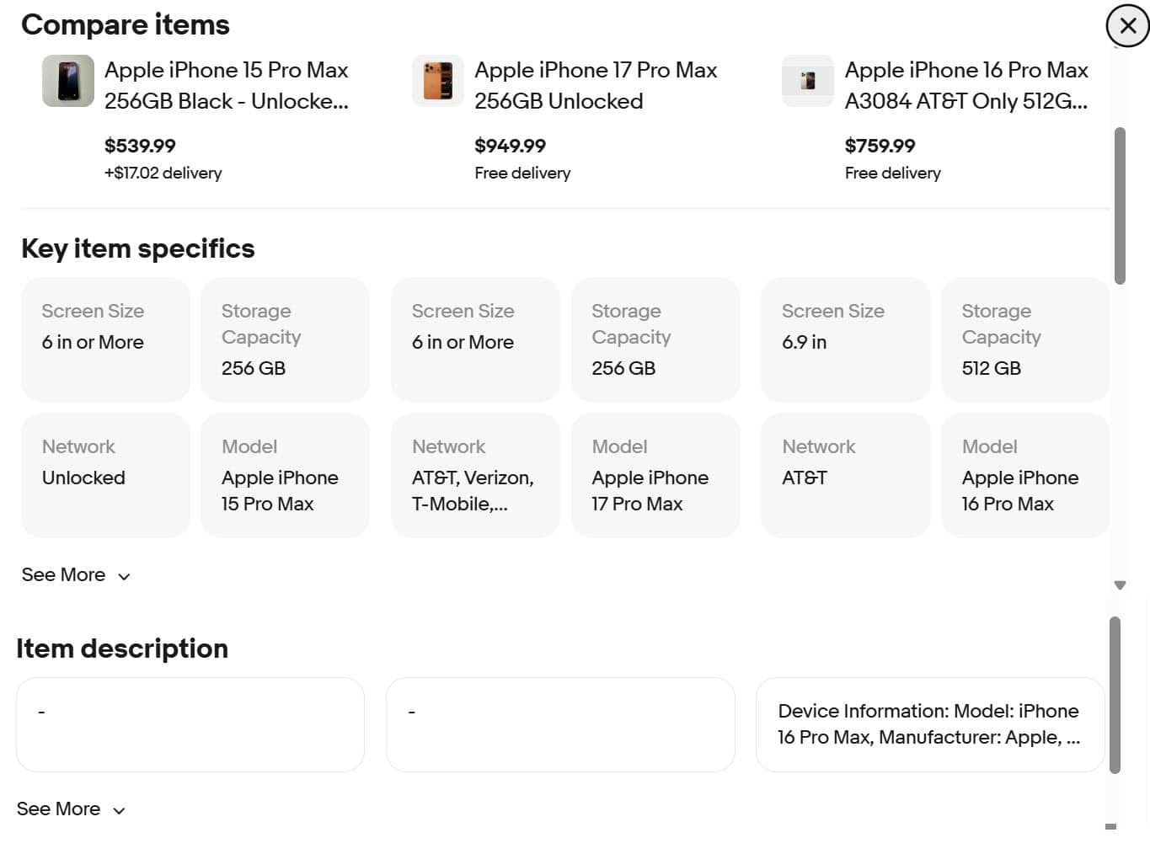Open iPhone 15 Pro Max thumbnail image
1150x854 pixels.
[68, 82]
